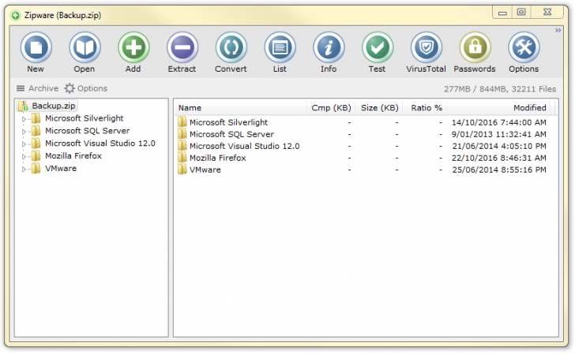Click the toolbar overflow chevron
The image size is (575, 354).
pyautogui.click(x=558, y=31)
